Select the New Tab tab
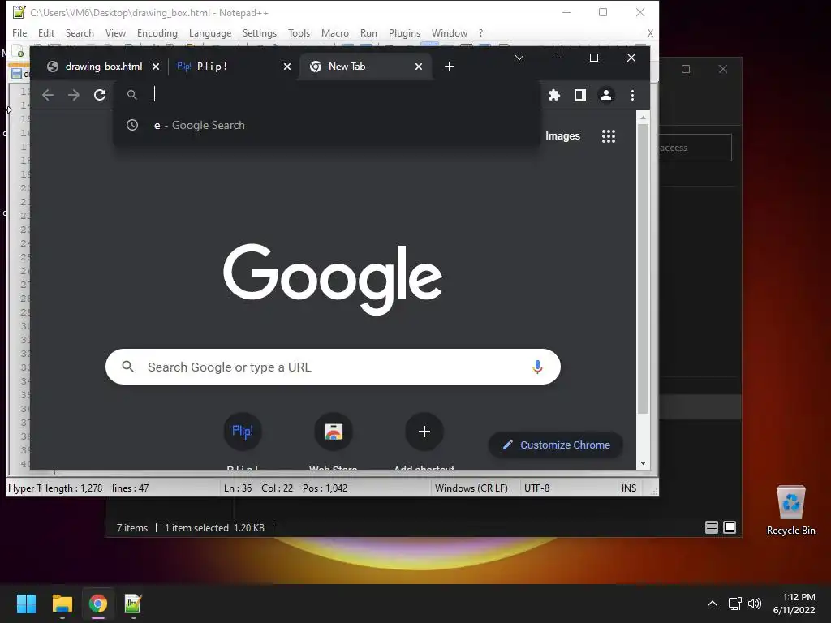Viewport: 831px width, 623px height. coord(366,67)
